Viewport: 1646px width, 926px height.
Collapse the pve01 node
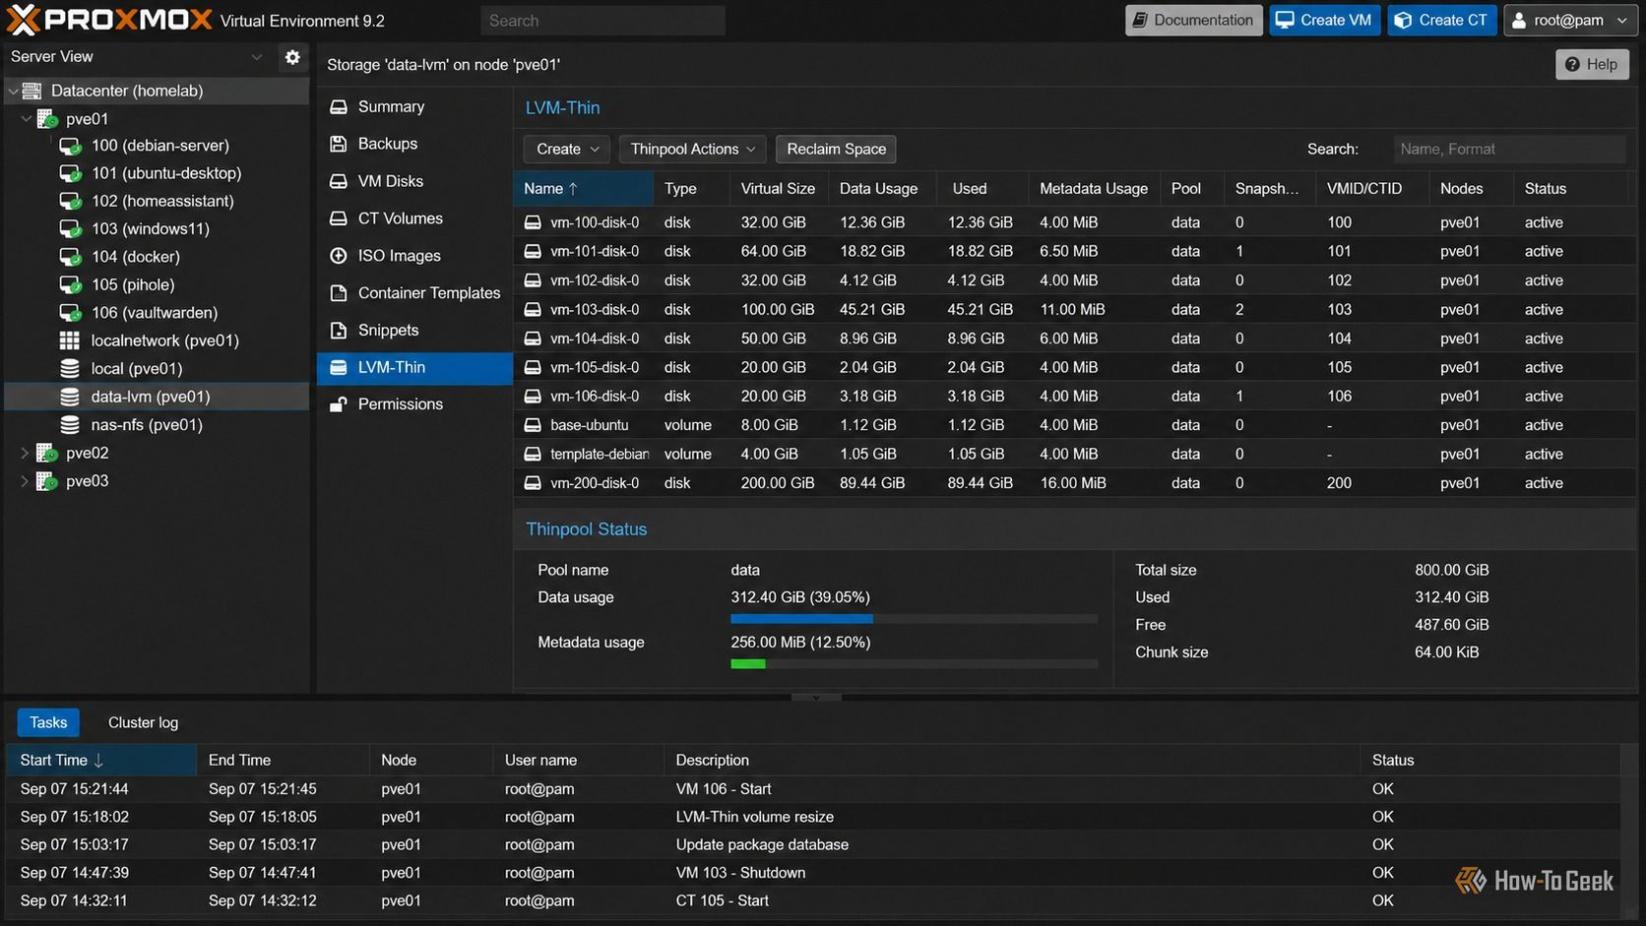coord(26,119)
